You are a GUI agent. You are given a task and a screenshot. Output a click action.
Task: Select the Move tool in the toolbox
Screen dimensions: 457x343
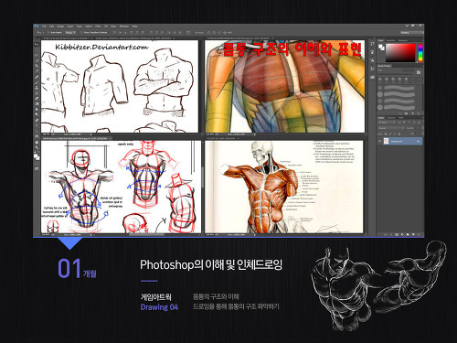pos(37,44)
